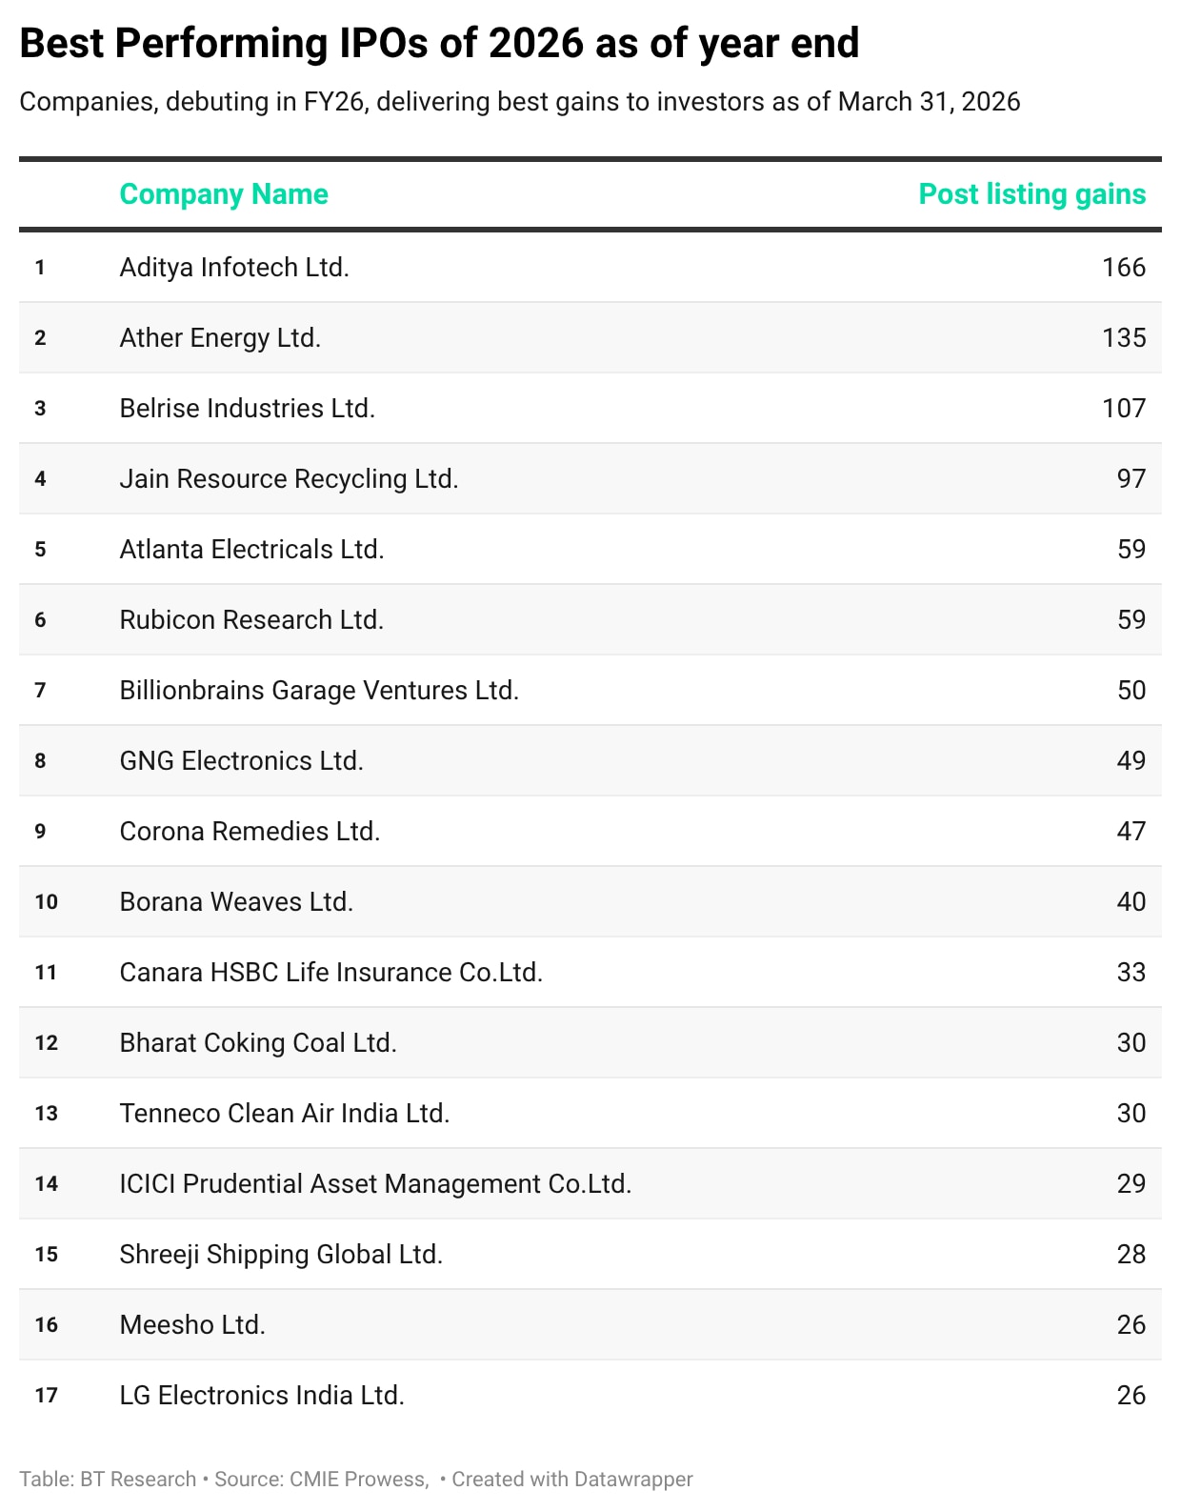Select Corona Remedies Ltd. row

[x=250, y=832]
